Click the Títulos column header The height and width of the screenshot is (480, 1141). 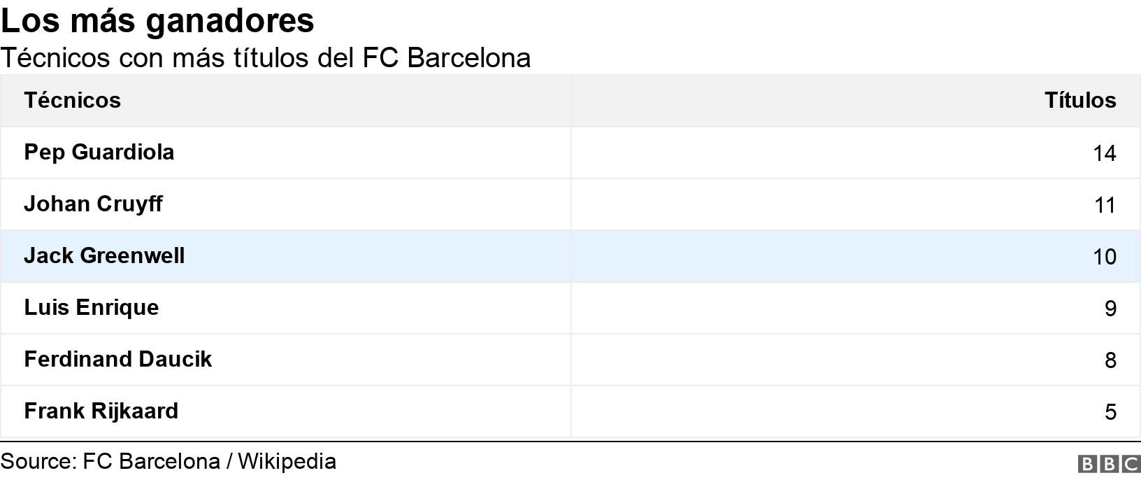(1079, 101)
